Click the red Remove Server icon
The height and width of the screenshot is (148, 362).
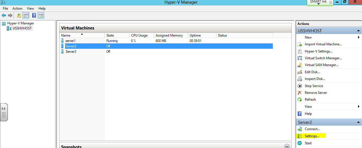[300, 93]
